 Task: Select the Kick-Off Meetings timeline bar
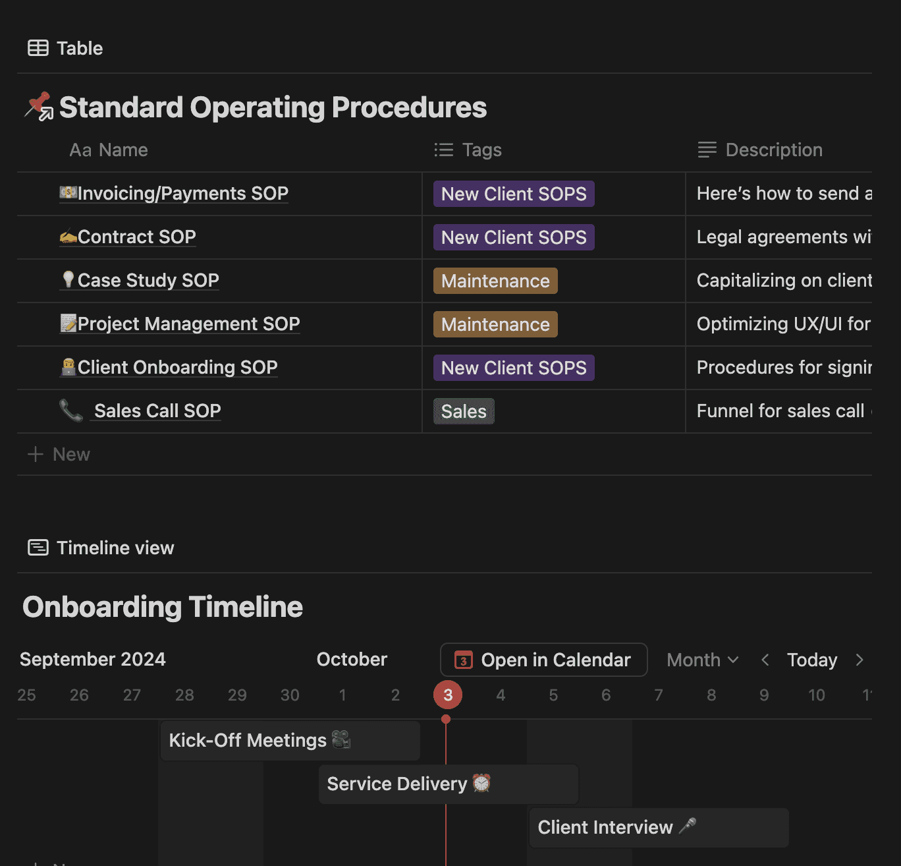[290, 741]
